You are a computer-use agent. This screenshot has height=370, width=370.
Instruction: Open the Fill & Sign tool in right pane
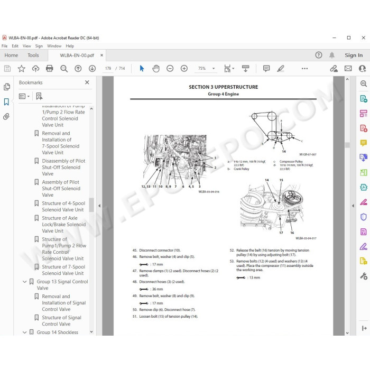364,247
